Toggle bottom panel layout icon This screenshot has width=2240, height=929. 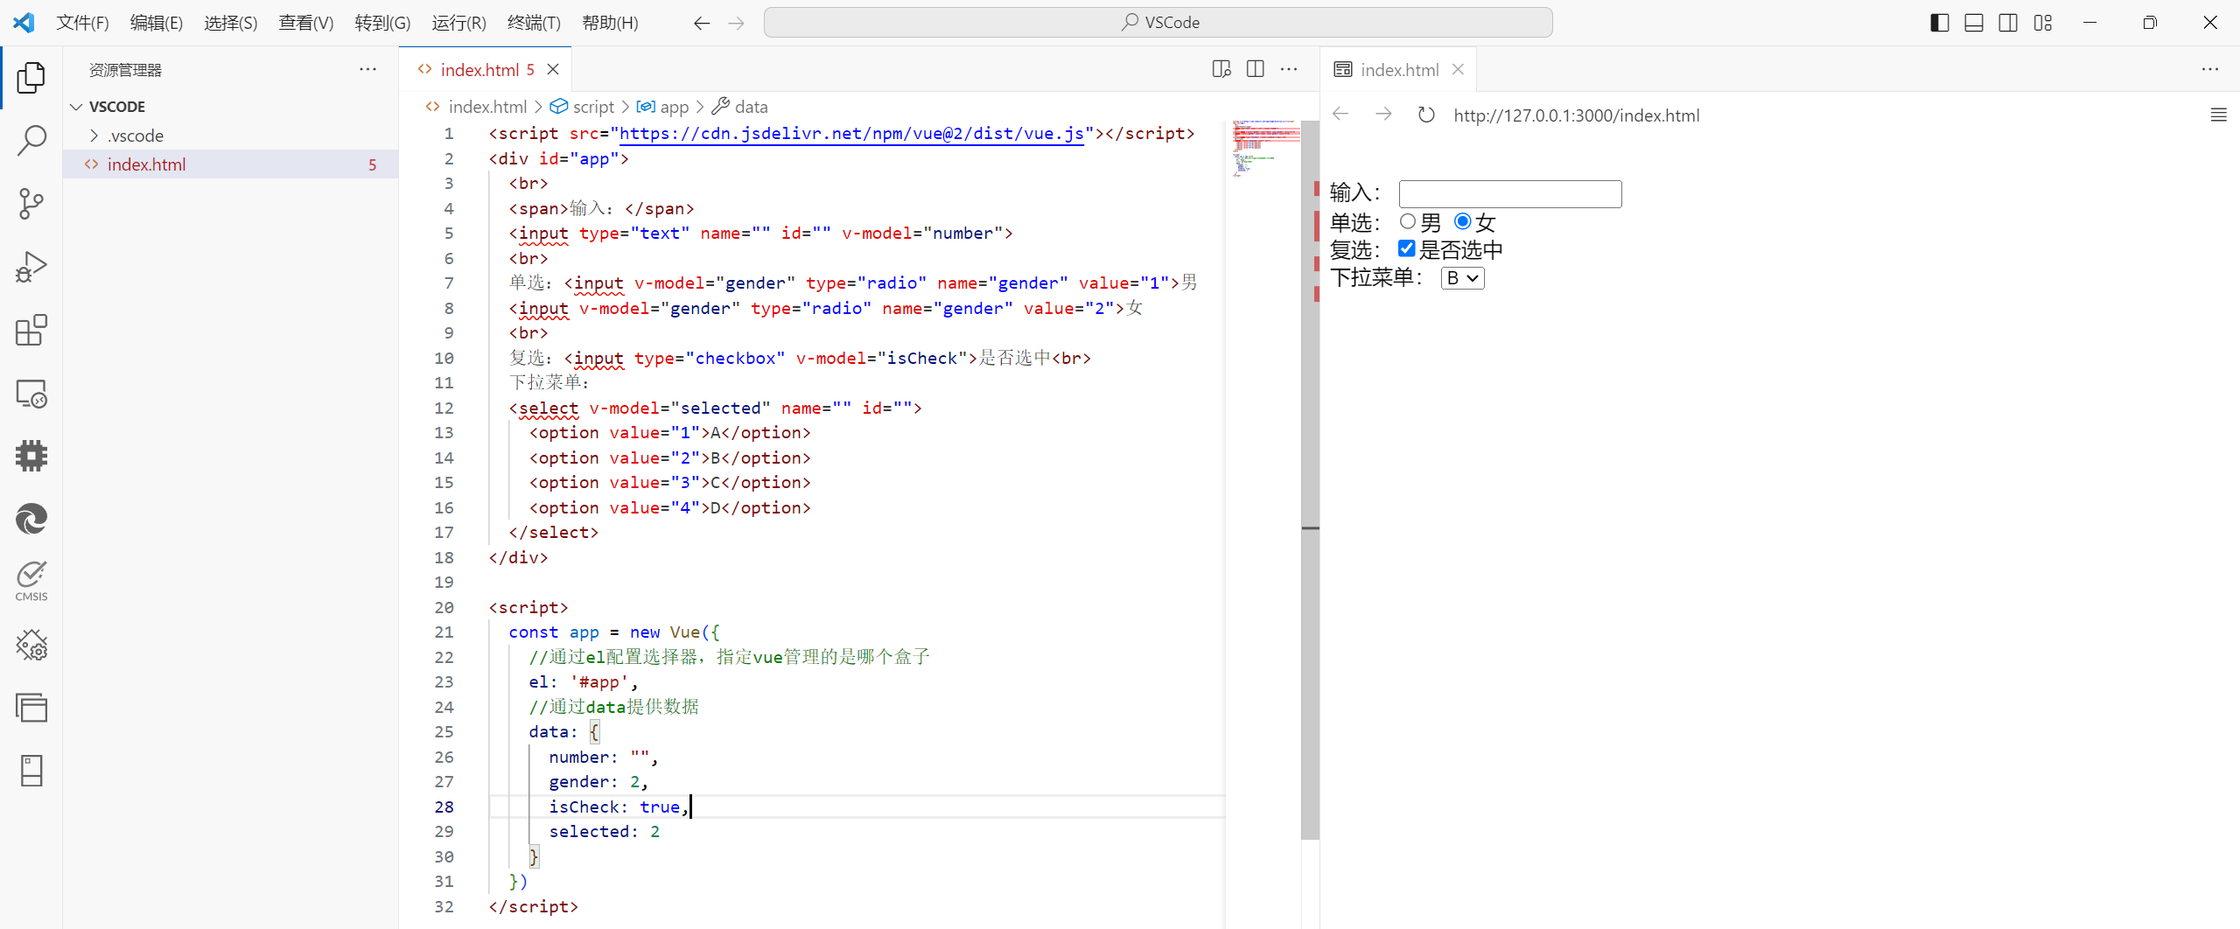(1974, 23)
